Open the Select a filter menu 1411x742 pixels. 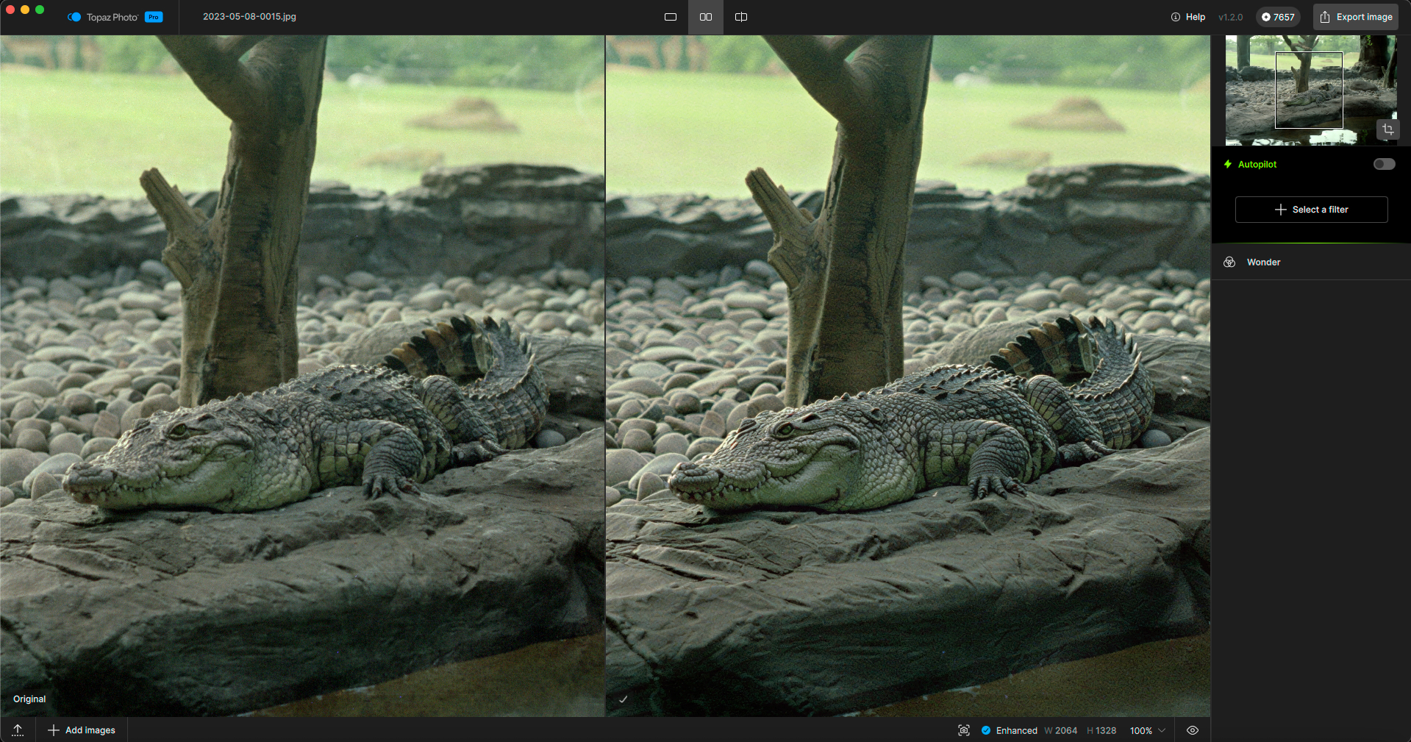(1311, 210)
